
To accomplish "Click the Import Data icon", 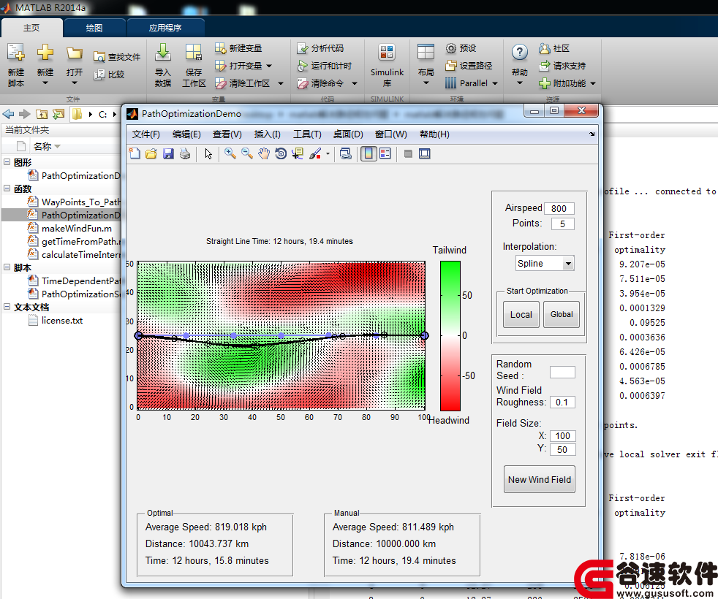I will pyautogui.click(x=162, y=53).
